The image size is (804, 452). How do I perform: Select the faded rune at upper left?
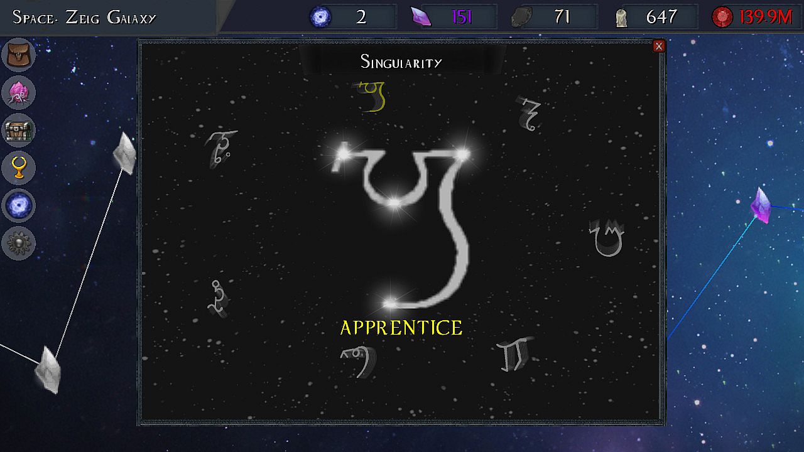point(220,148)
